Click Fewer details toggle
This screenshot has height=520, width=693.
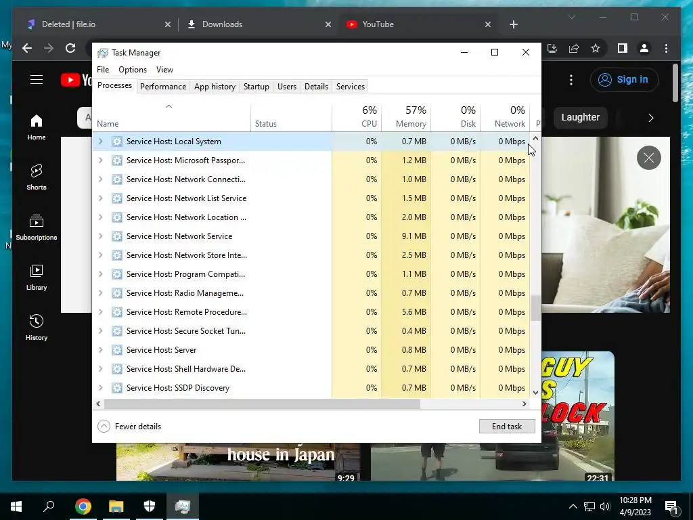(x=129, y=427)
